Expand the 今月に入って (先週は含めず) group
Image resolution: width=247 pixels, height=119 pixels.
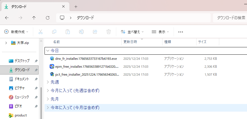coord(48,90)
